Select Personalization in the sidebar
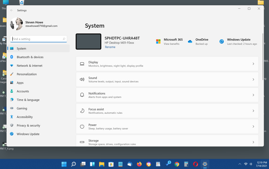 click(27, 74)
